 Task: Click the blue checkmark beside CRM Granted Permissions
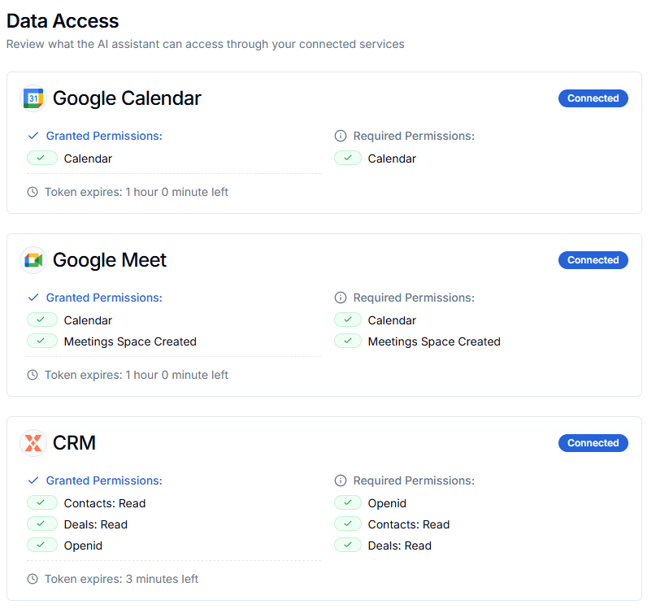click(x=33, y=480)
